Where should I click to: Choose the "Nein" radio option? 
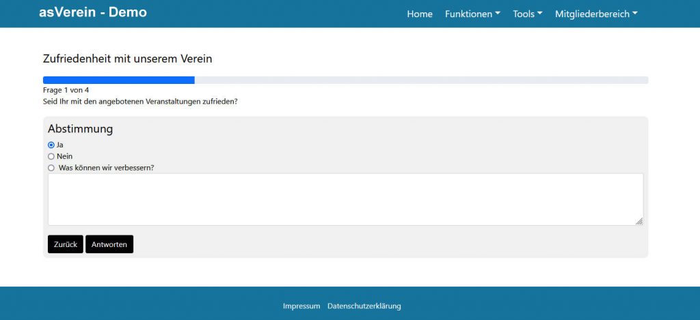click(x=51, y=156)
